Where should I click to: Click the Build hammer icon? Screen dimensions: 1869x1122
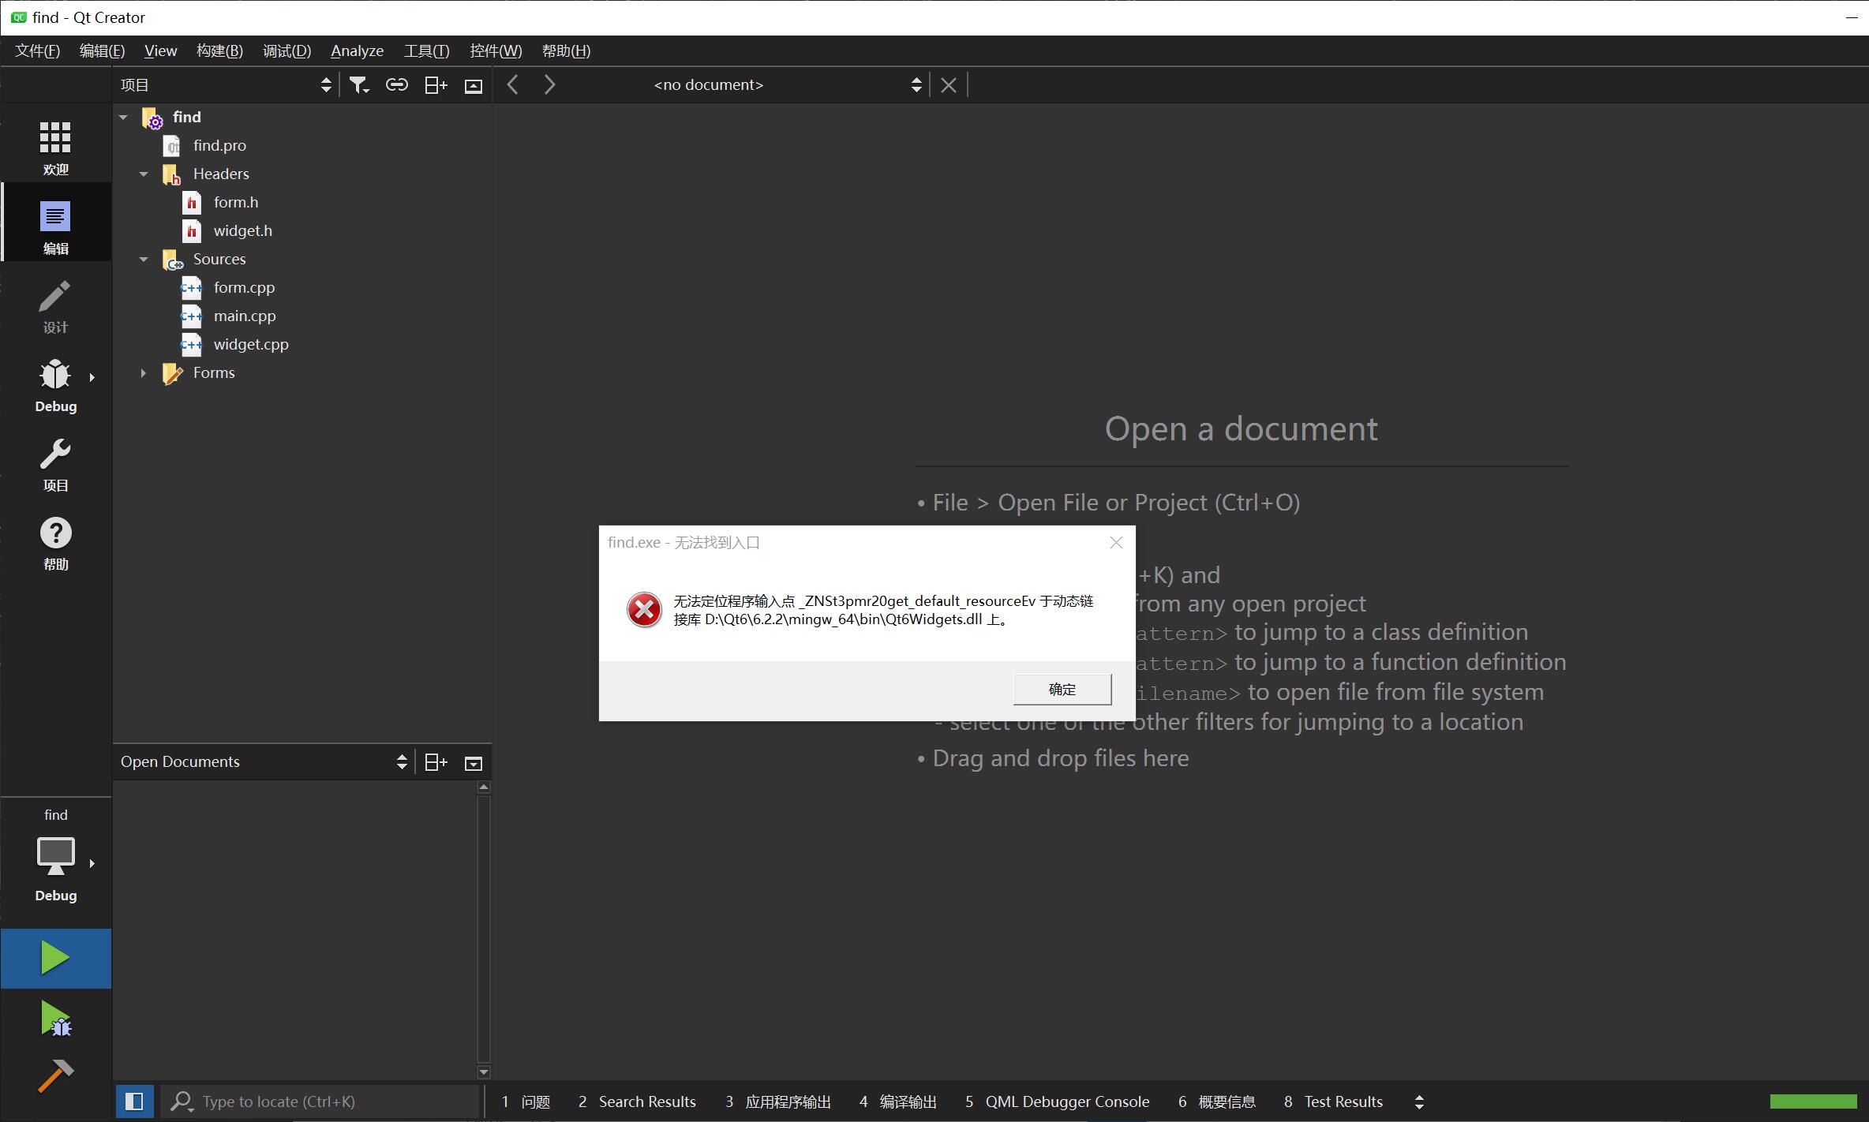pyautogui.click(x=55, y=1075)
